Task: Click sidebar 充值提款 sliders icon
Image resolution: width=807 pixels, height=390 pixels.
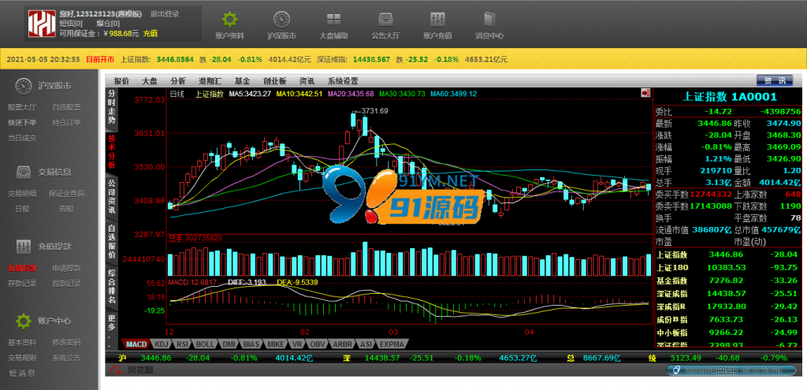Action: coord(24,246)
